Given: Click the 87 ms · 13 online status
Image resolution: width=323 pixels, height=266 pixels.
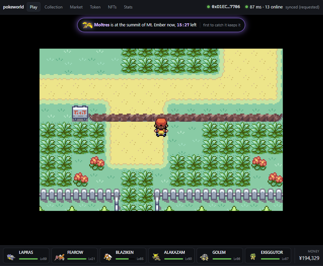Looking at the screenshot, I should (x=266, y=7).
